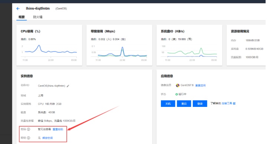This screenshot has width=267, height=144.
Task: Click the CentOS7.6 image logo icon
Action: click(x=177, y=85)
